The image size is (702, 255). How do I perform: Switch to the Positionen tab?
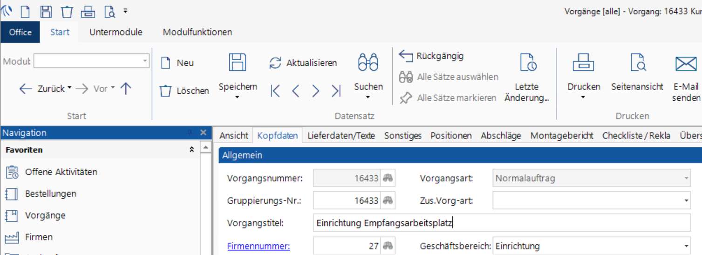pyautogui.click(x=451, y=136)
